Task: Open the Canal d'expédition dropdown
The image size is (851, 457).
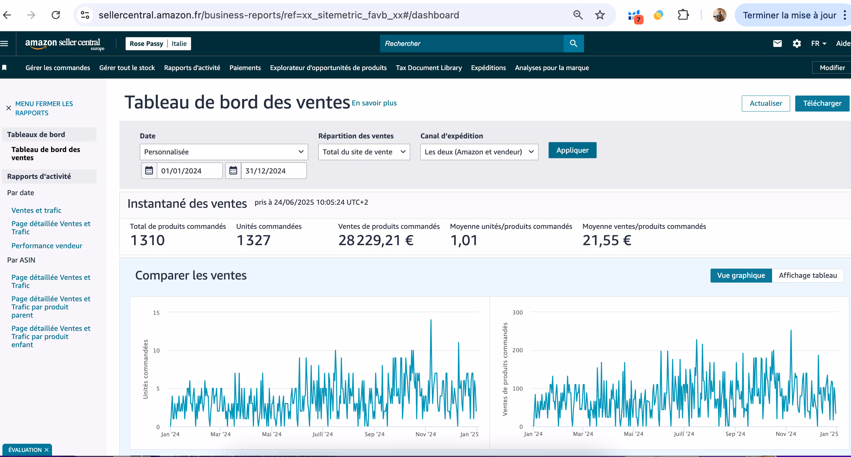Action: 479,152
